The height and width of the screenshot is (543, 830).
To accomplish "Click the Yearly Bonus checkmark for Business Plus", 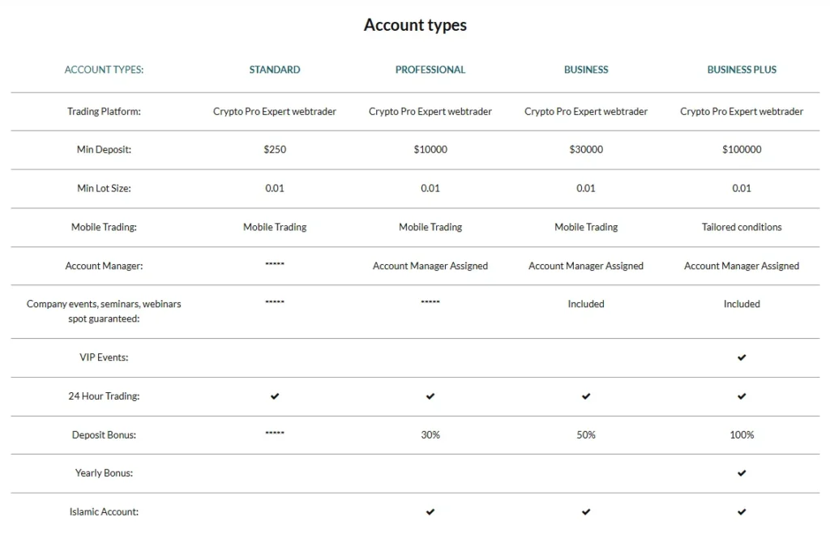I will coord(742,473).
